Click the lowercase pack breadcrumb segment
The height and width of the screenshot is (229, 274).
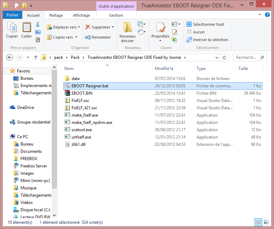tap(58, 57)
